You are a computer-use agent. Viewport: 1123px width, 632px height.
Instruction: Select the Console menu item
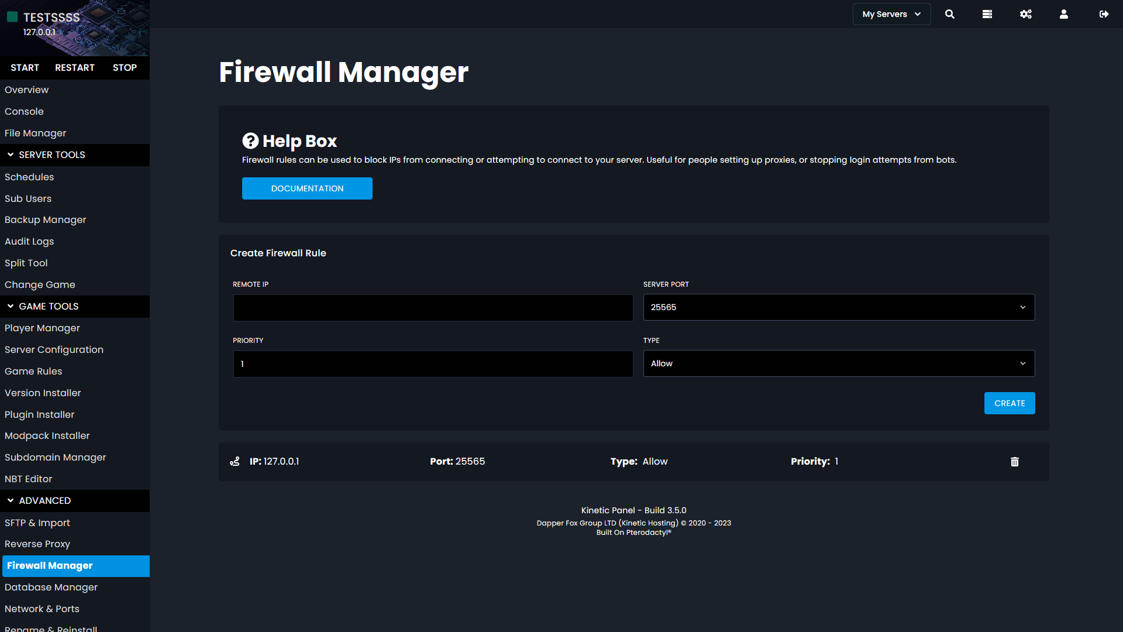coord(24,111)
